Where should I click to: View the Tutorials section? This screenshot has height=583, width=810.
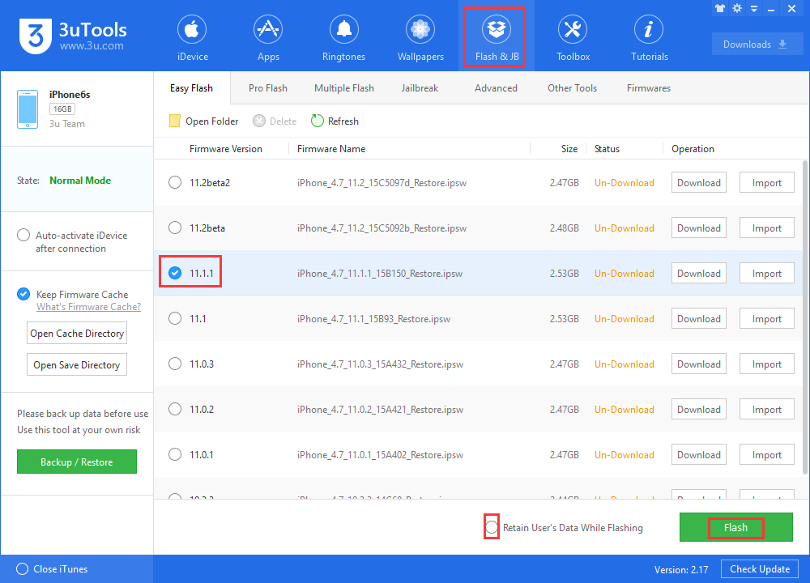click(x=650, y=38)
